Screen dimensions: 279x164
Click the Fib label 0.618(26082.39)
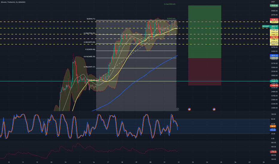[x=89, y=57]
